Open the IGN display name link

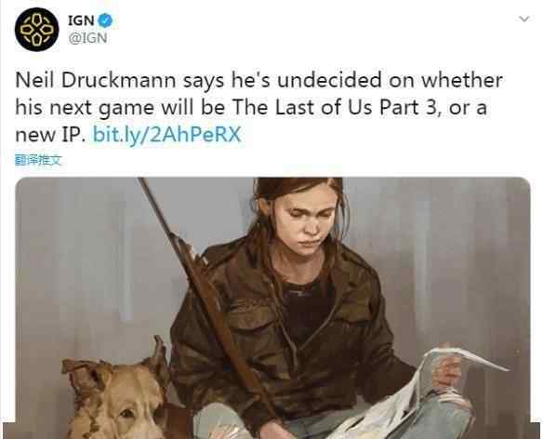[81, 20]
